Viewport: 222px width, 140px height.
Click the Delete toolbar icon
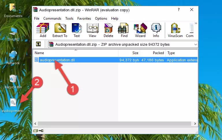tap(109, 30)
